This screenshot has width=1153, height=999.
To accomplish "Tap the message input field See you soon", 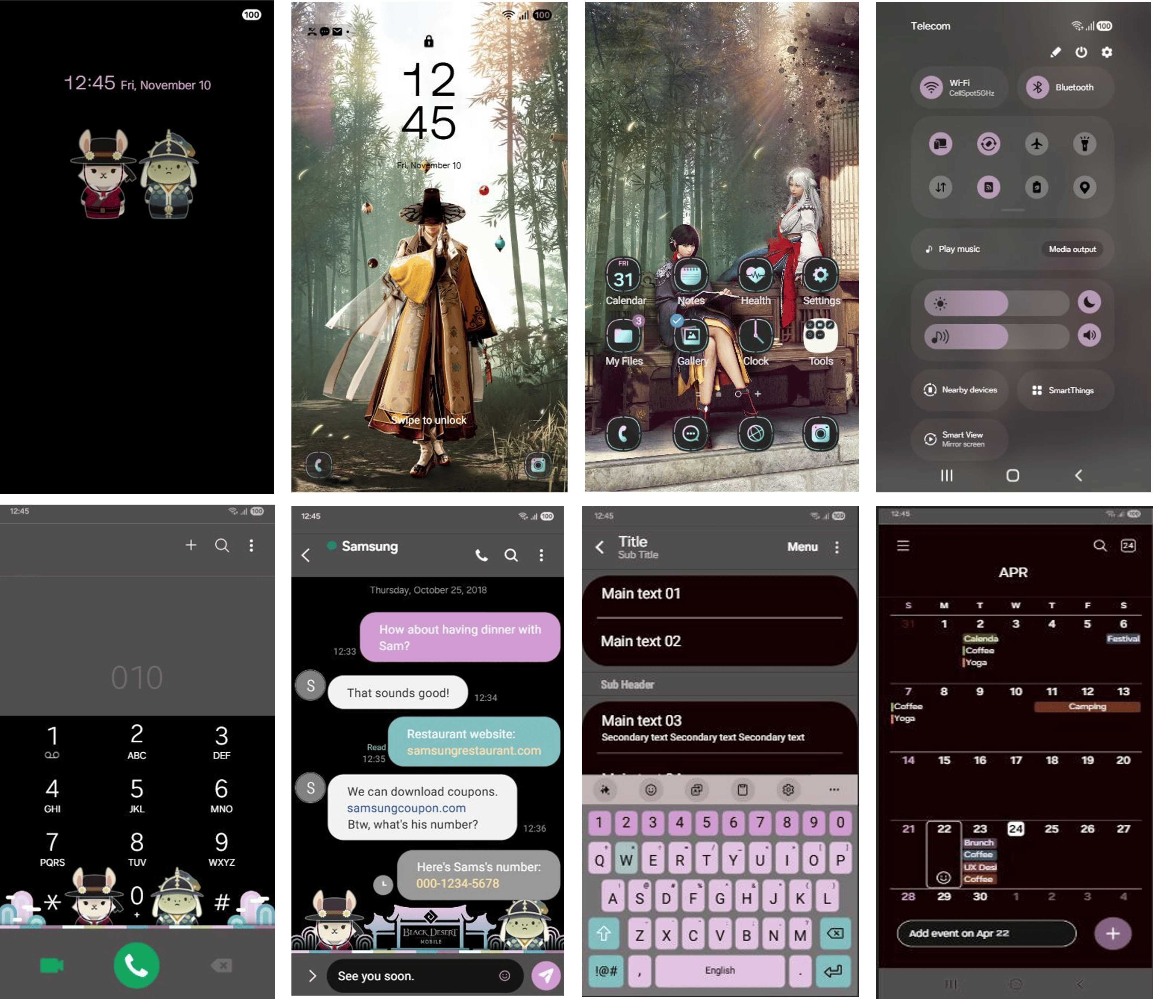I will click(x=425, y=976).
